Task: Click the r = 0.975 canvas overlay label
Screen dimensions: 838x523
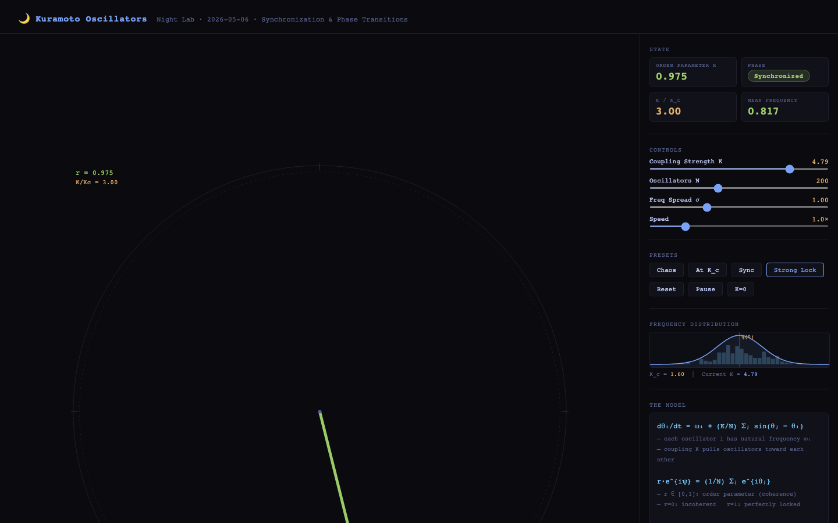Action: [94, 173]
